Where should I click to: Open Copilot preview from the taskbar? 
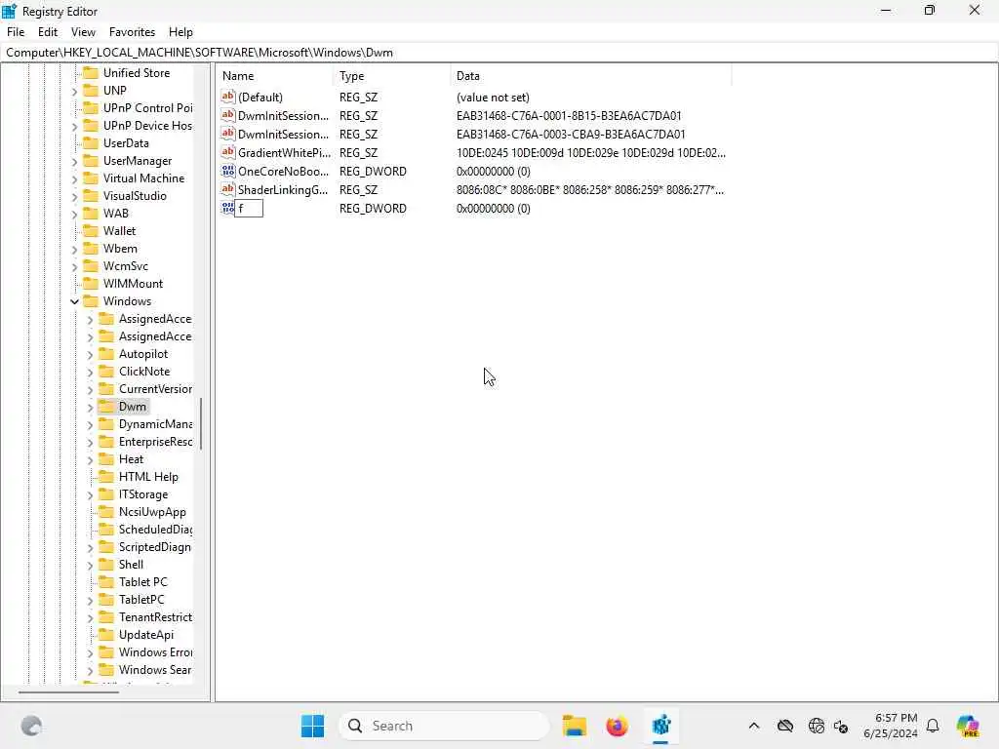(x=968, y=726)
